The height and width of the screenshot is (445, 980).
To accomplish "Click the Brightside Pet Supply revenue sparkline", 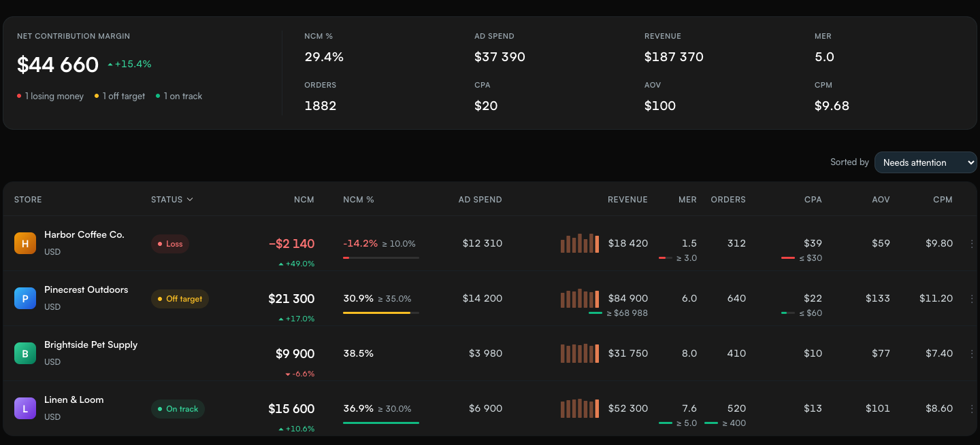I will [x=580, y=353].
